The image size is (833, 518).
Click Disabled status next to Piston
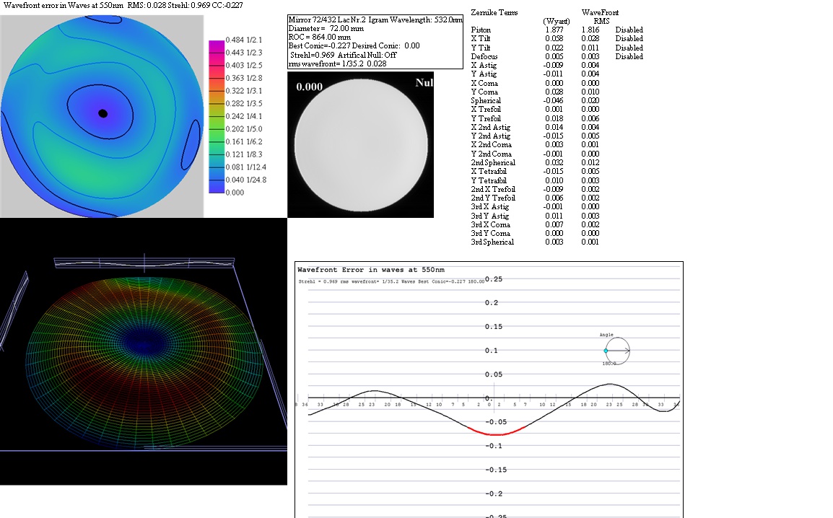pos(629,30)
